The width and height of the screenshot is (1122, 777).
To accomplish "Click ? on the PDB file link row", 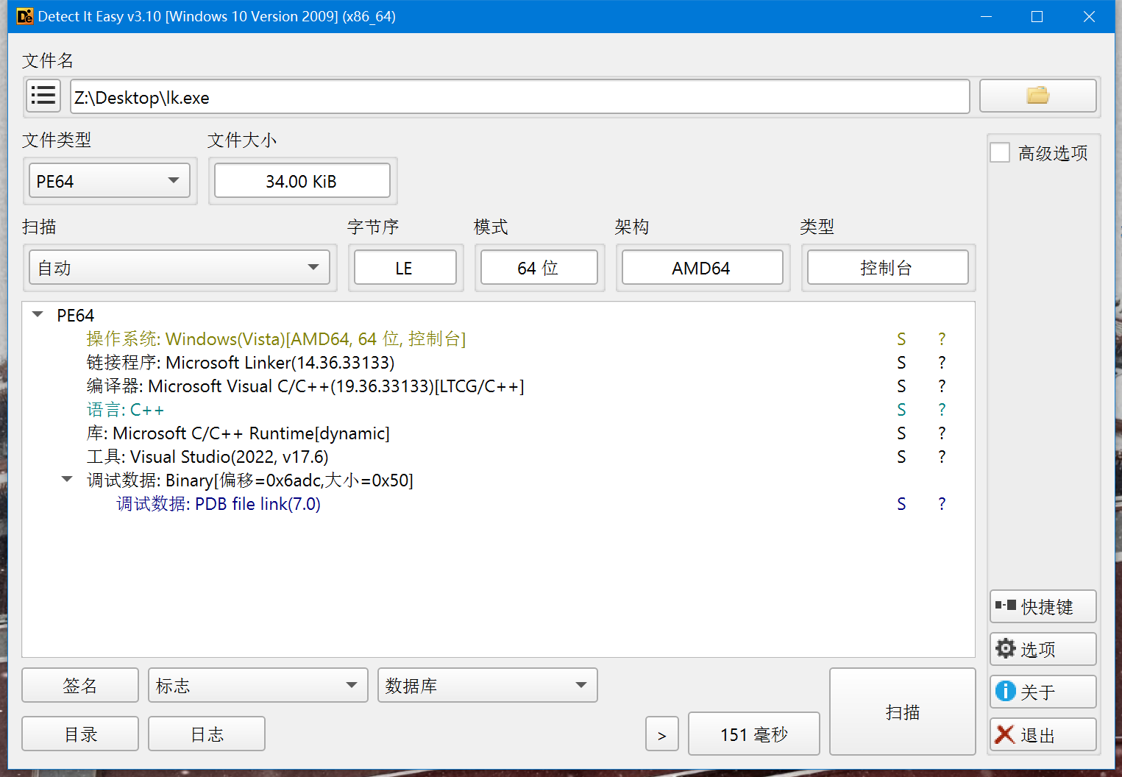I will [942, 503].
